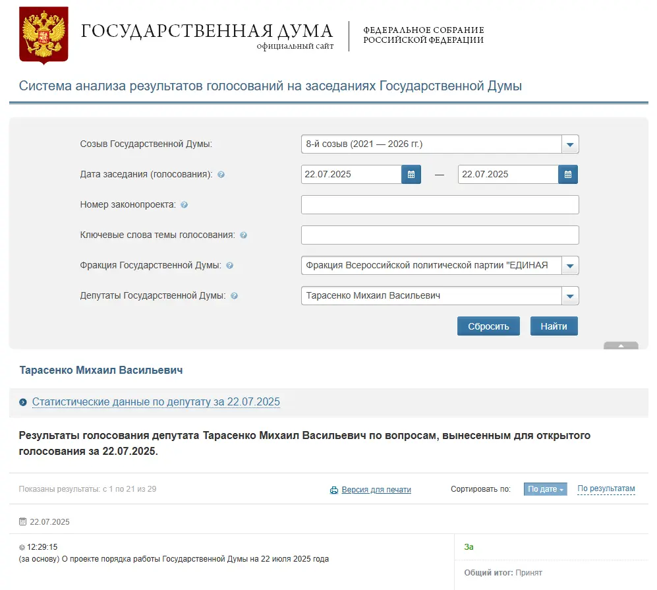
Task: Click the Результаты голосования депутата heading text
Action: coord(304,444)
